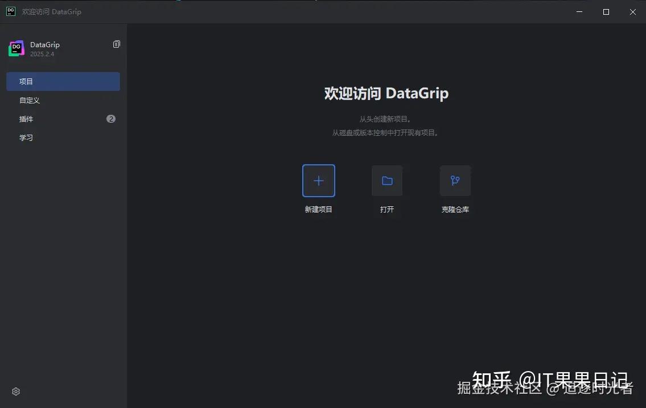Image resolution: width=646 pixels, height=408 pixels.
Task: Go to the 学习 tab
Action: click(x=63, y=138)
